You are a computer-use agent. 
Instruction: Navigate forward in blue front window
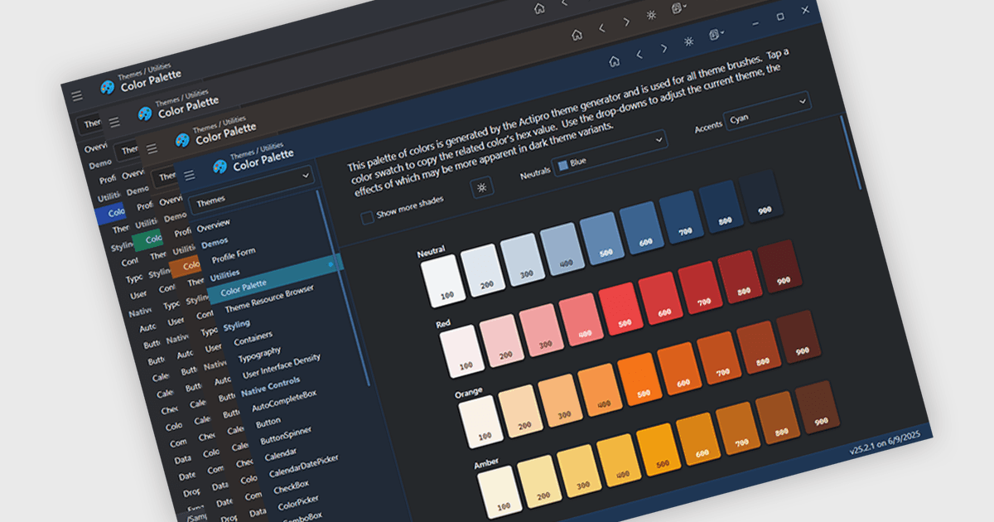coord(663,49)
